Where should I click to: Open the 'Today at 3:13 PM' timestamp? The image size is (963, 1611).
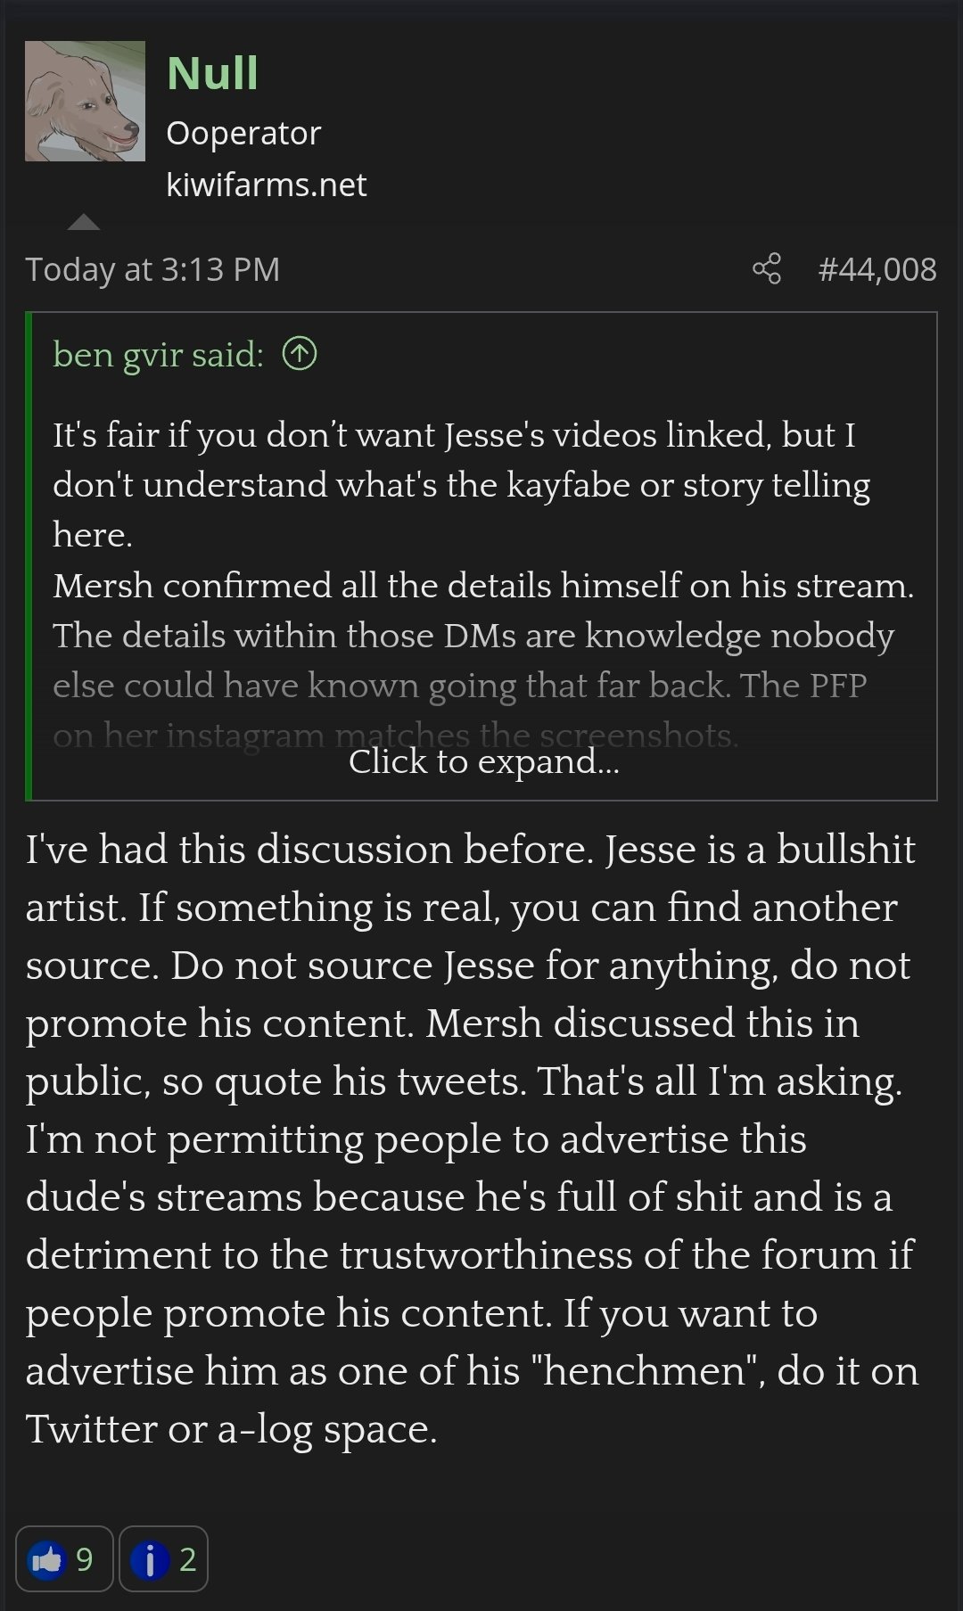tap(152, 269)
